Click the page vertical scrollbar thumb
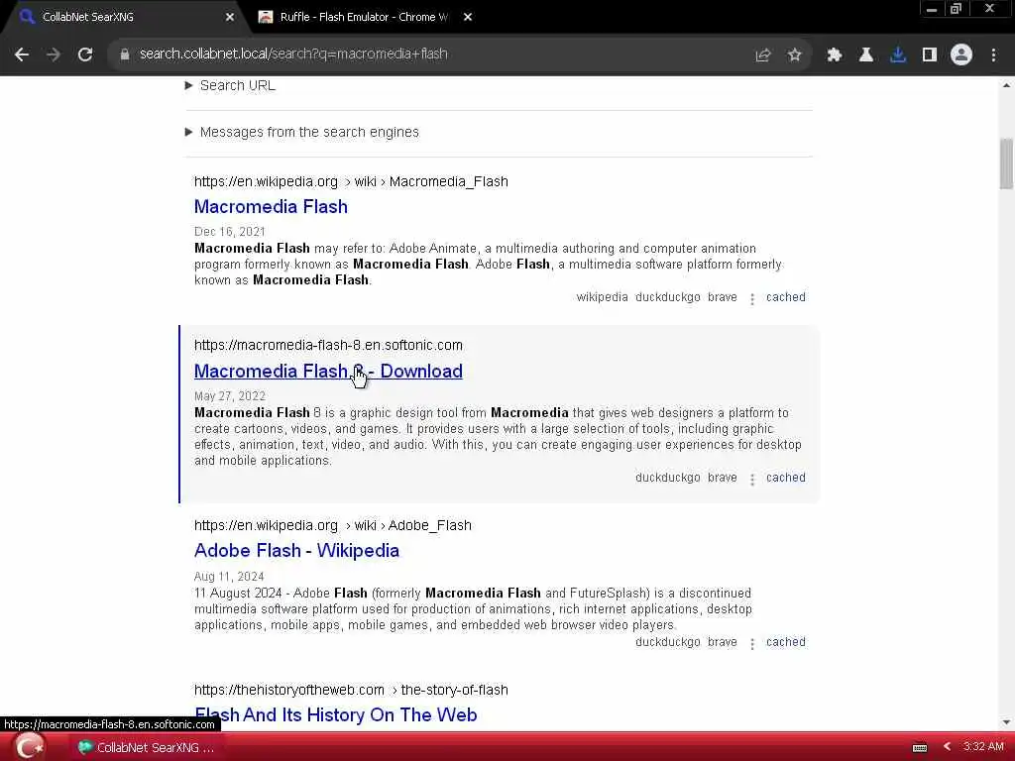This screenshot has height=761, width=1015. pos(1007,163)
